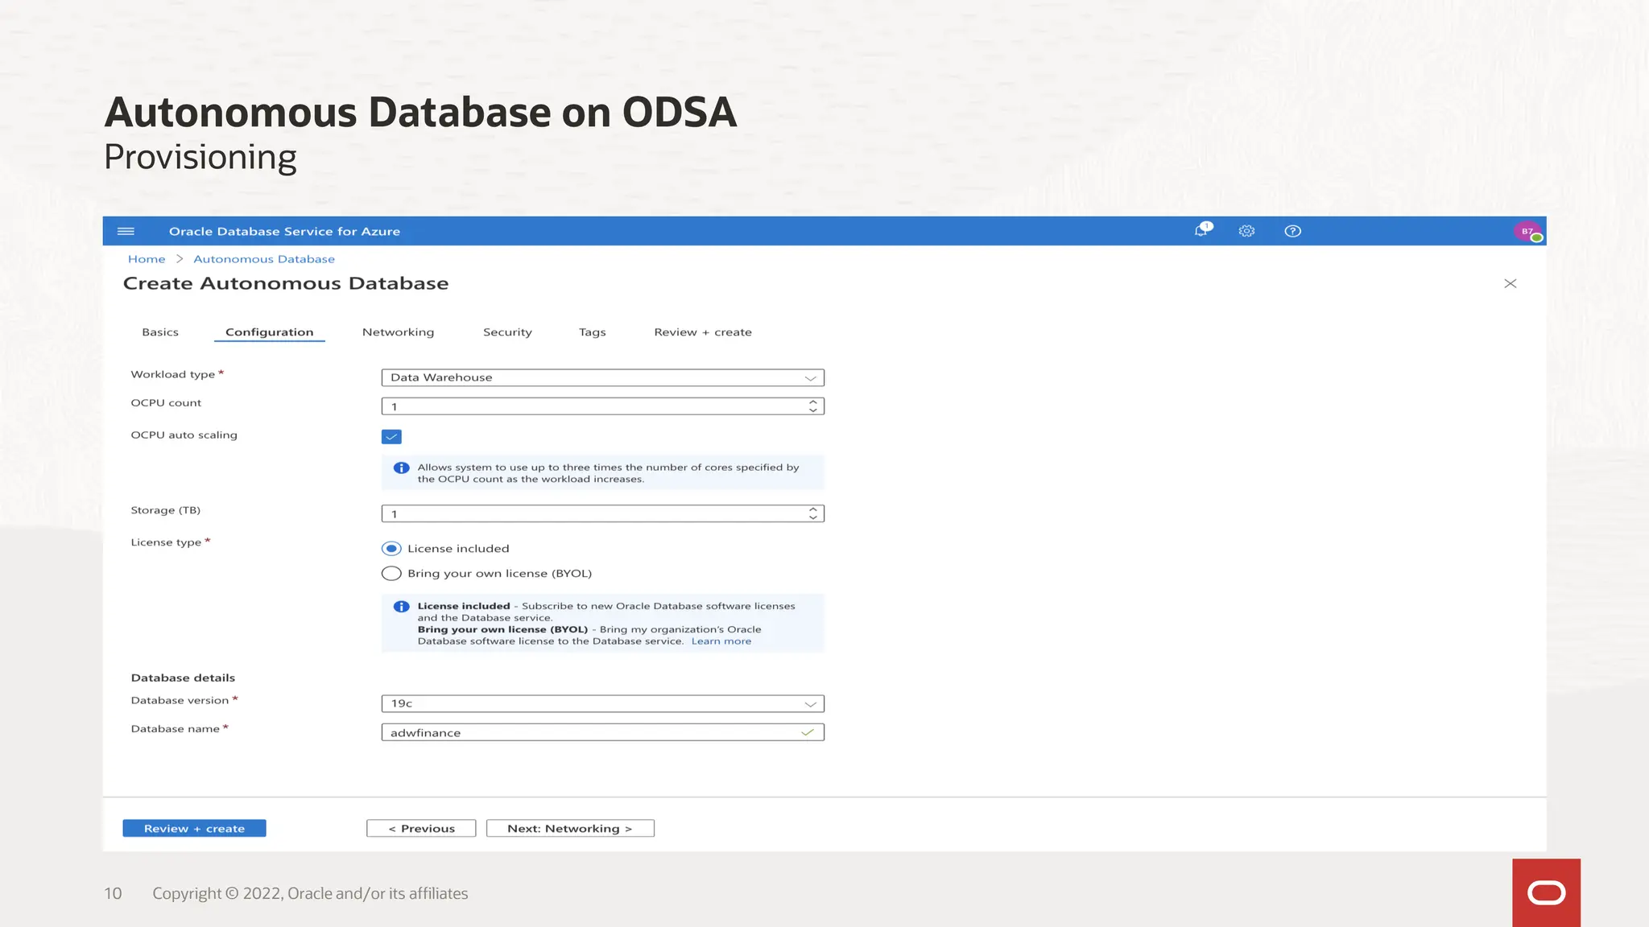
Task: Open the help question mark icon
Action: pos(1292,231)
